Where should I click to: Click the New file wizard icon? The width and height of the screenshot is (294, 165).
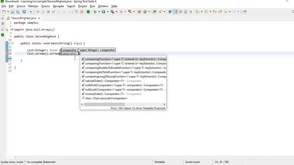[4, 12]
